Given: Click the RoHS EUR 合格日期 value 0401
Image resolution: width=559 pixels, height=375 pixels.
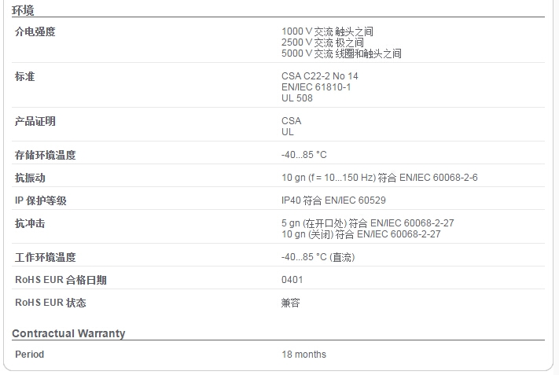Looking at the screenshot, I should [x=292, y=280].
